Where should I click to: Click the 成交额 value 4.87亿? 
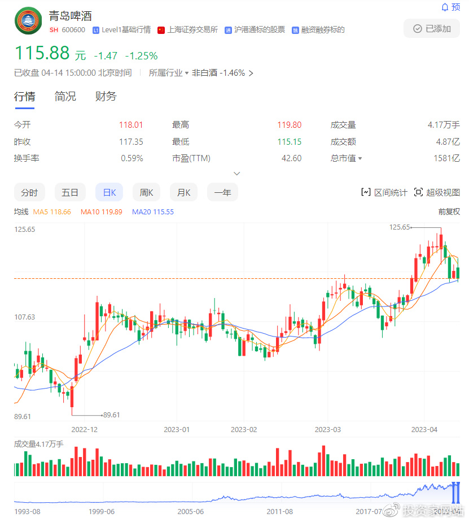tap(448, 142)
